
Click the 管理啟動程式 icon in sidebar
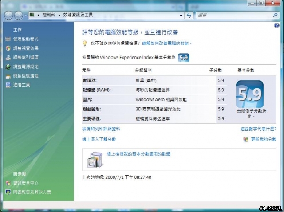(x=8, y=39)
